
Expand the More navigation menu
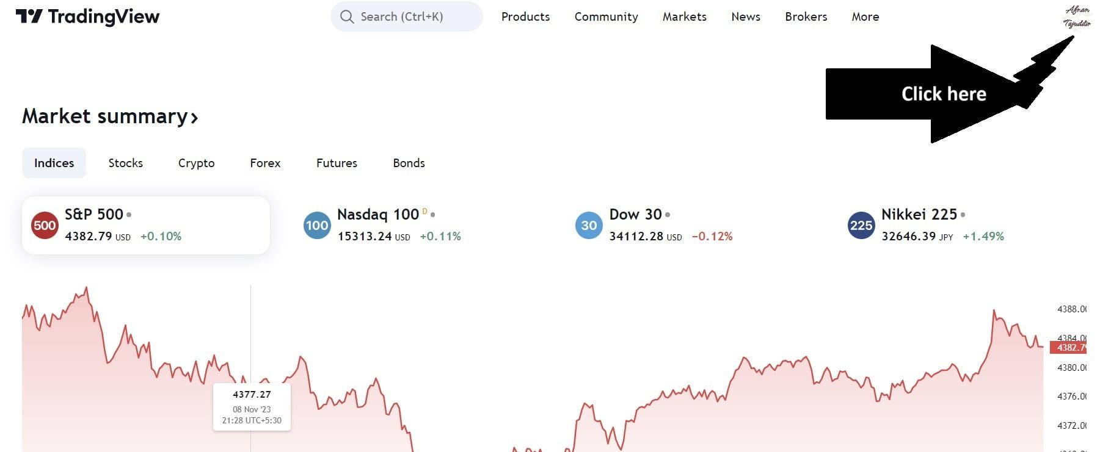[x=865, y=16]
